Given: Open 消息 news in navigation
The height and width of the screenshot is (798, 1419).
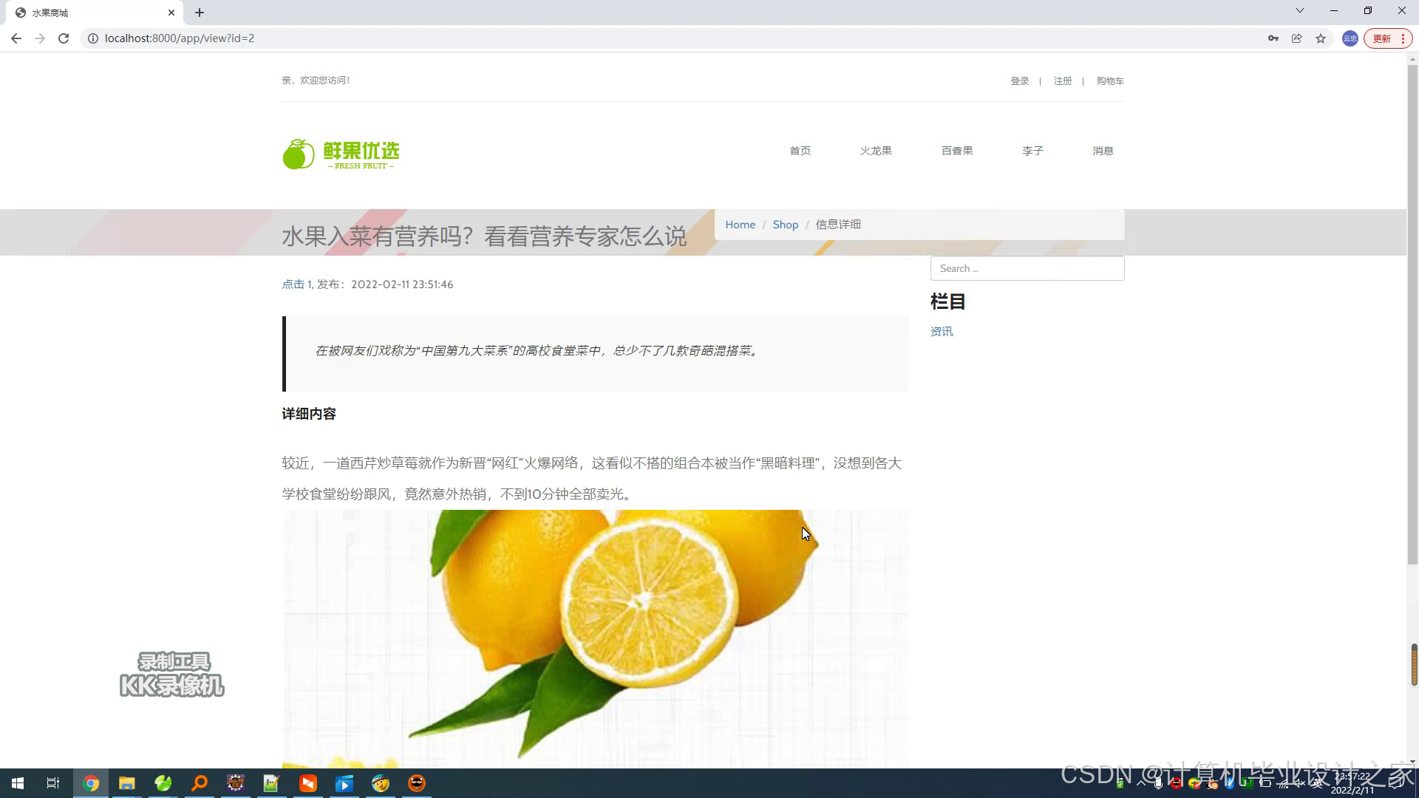Looking at the screenshot, I should click(x=1103, y=151).
